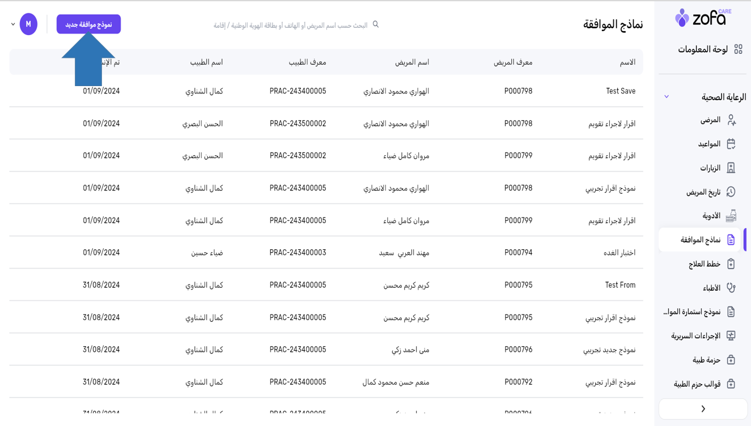Click the patients (المرضى) person icon
The height and width of the screenshot is (426, 751).
pos(731,120)
